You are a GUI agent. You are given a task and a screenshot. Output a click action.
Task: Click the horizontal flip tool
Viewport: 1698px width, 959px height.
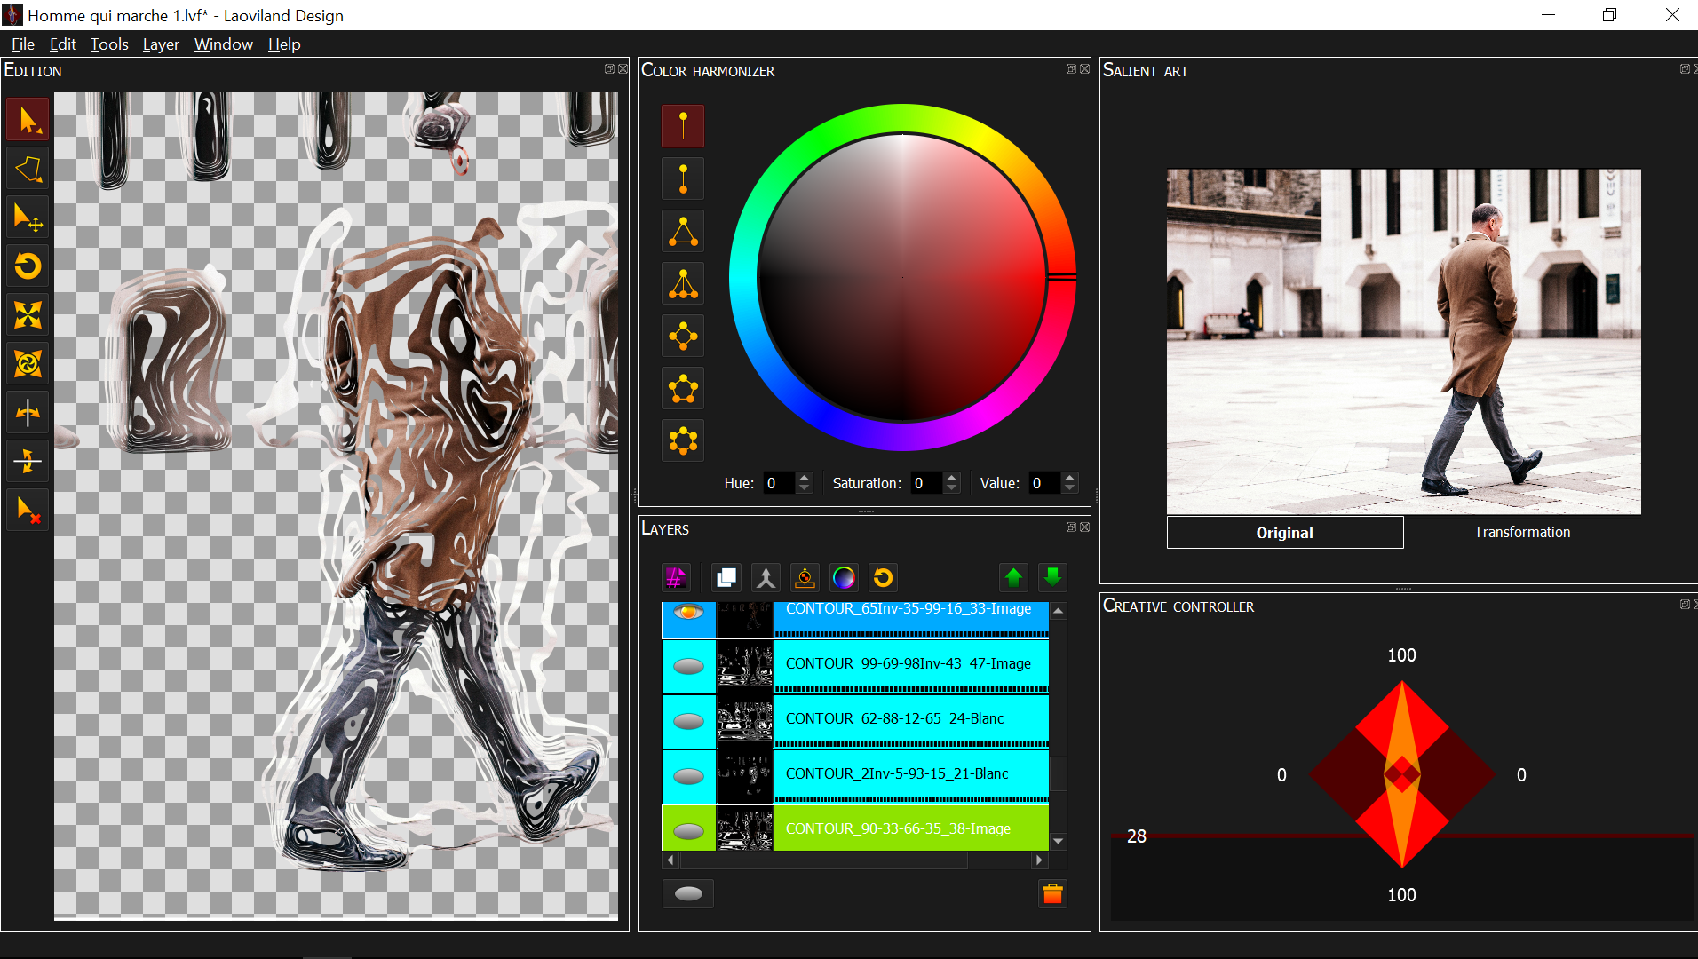tap(28, 412)
